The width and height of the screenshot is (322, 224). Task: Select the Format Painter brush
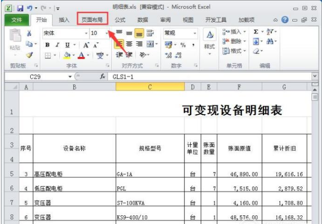pyautogui.click(x=30, y=55)
